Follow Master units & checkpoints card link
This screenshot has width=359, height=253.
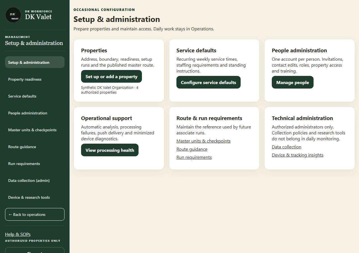pyautogui.click(x=203, y=141)
